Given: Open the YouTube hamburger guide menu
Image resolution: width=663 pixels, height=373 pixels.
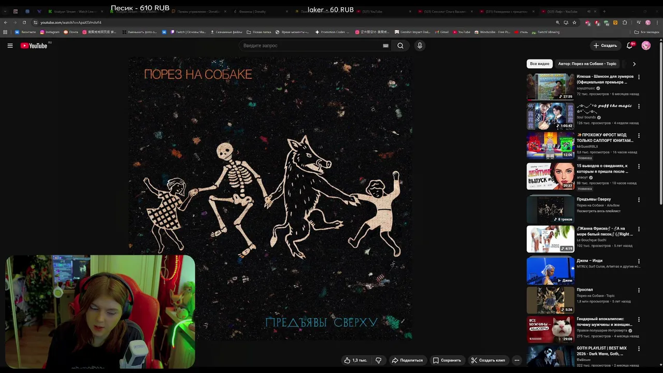Looking at the screenshot, I should [10, 46].
